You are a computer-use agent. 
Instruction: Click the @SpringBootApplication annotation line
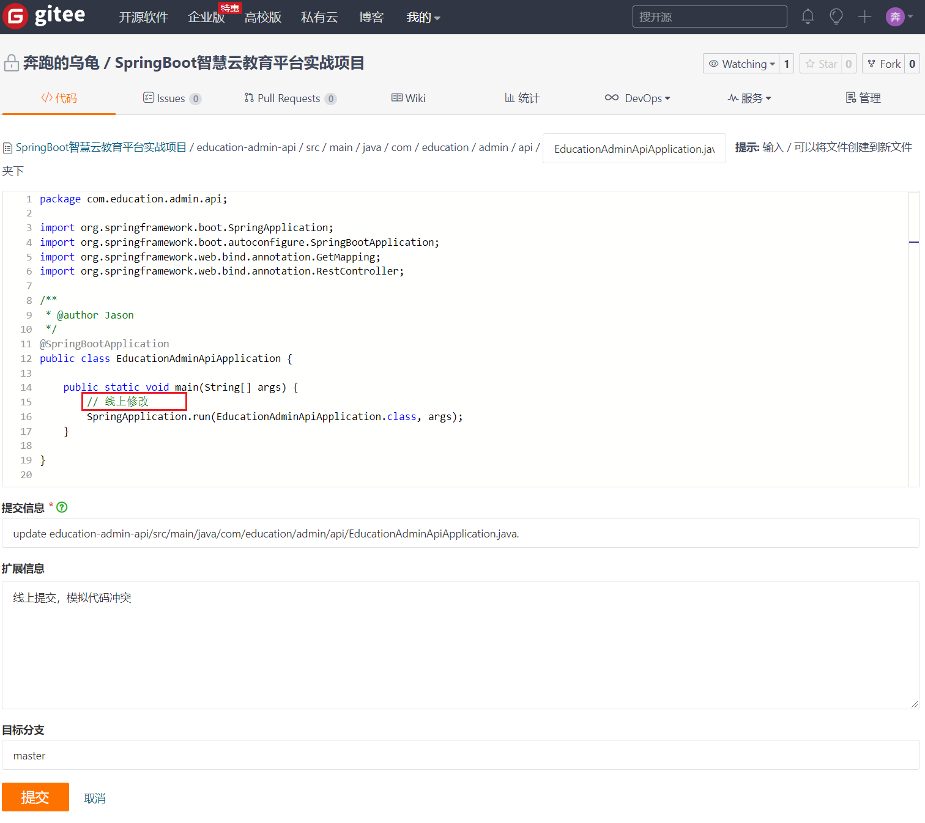[104, 344]
